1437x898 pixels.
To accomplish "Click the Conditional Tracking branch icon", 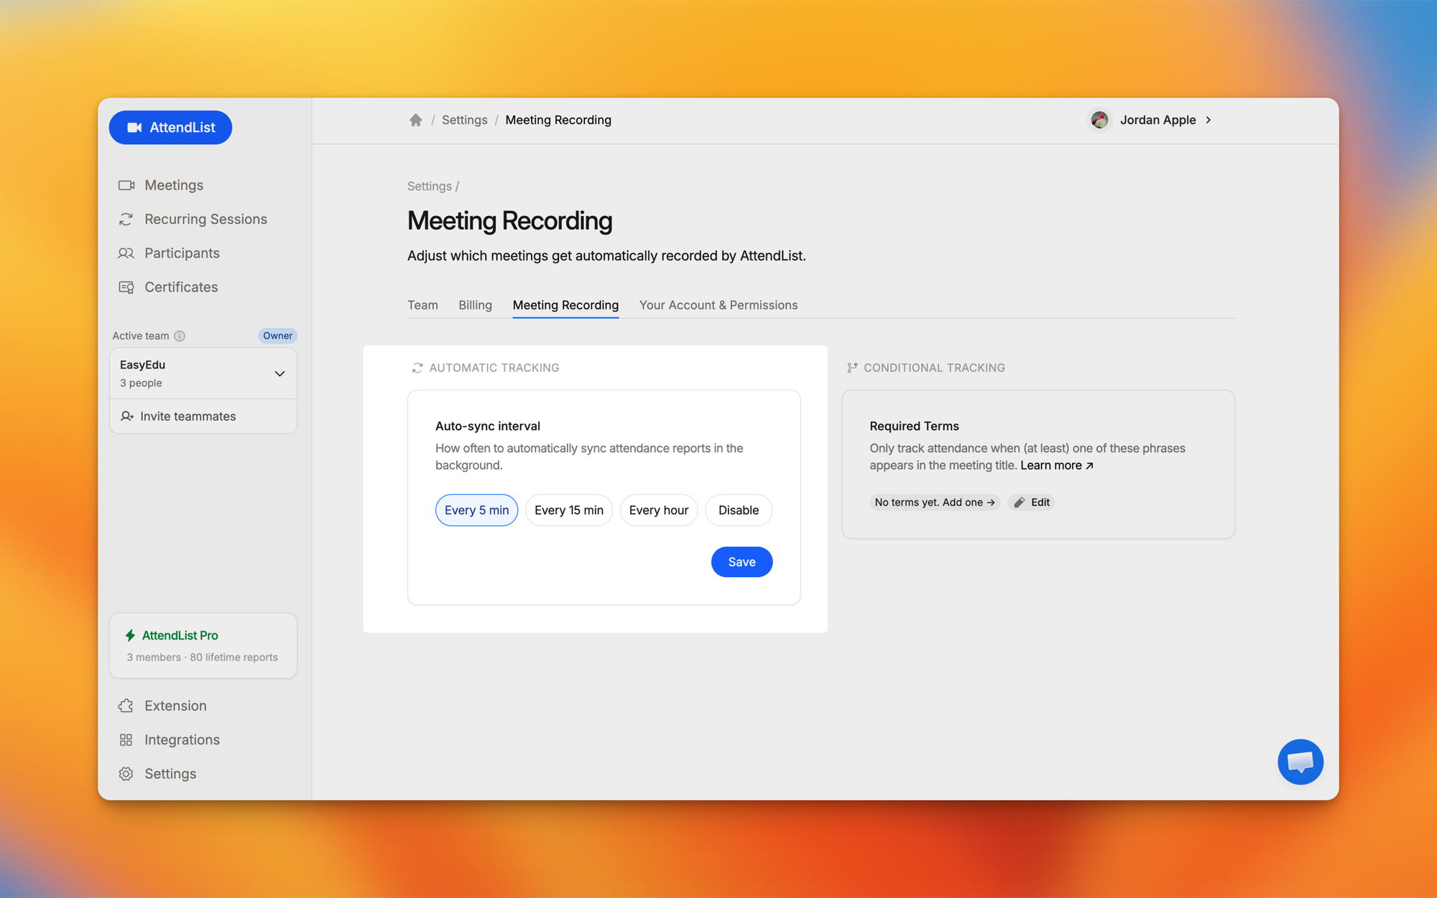I will coord(852,368).
